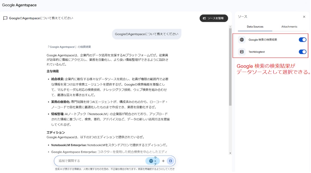Click conversation title GoogleのAgentspaceについて教えてください
The width and height of the screenshot is (311, 173).
pyautogui.click(x=41, y=18)
